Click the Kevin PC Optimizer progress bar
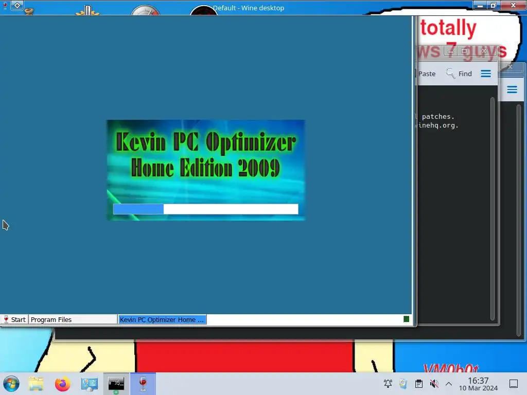This screenshot has width=527, height=395. pos(206,209)
